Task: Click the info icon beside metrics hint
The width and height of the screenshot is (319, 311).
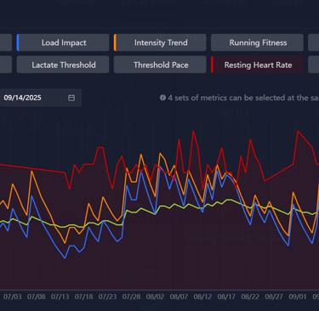Action: [162, 98]
